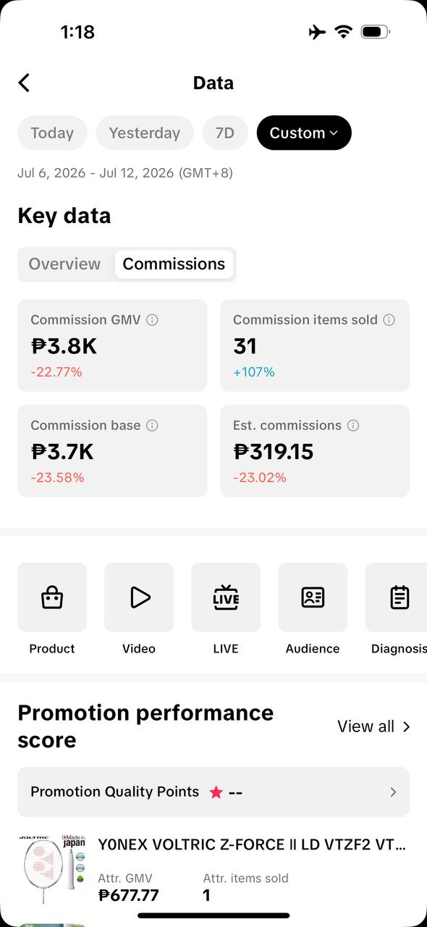Screen dimensions: 427x927
Task: Open the Audience analytics icon
Action: pos(313,597)
